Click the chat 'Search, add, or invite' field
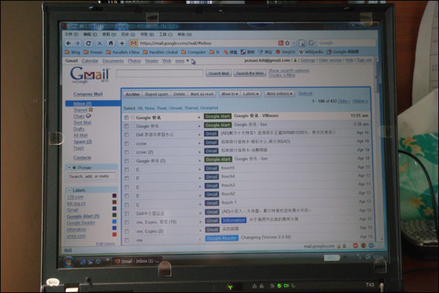 pos(91,176)
